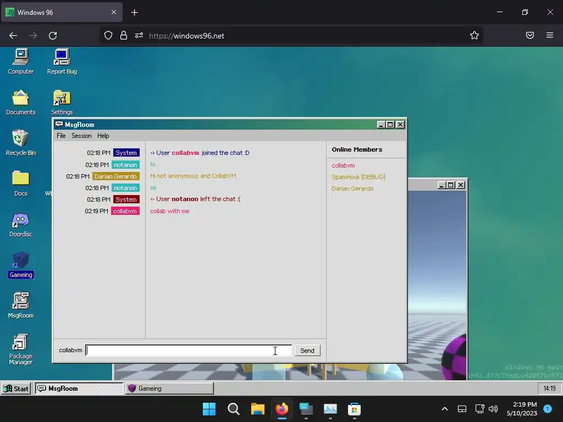Click the pink collabvm sender tag
This screenshot has height=422, width=563.
tap(125, 211)
